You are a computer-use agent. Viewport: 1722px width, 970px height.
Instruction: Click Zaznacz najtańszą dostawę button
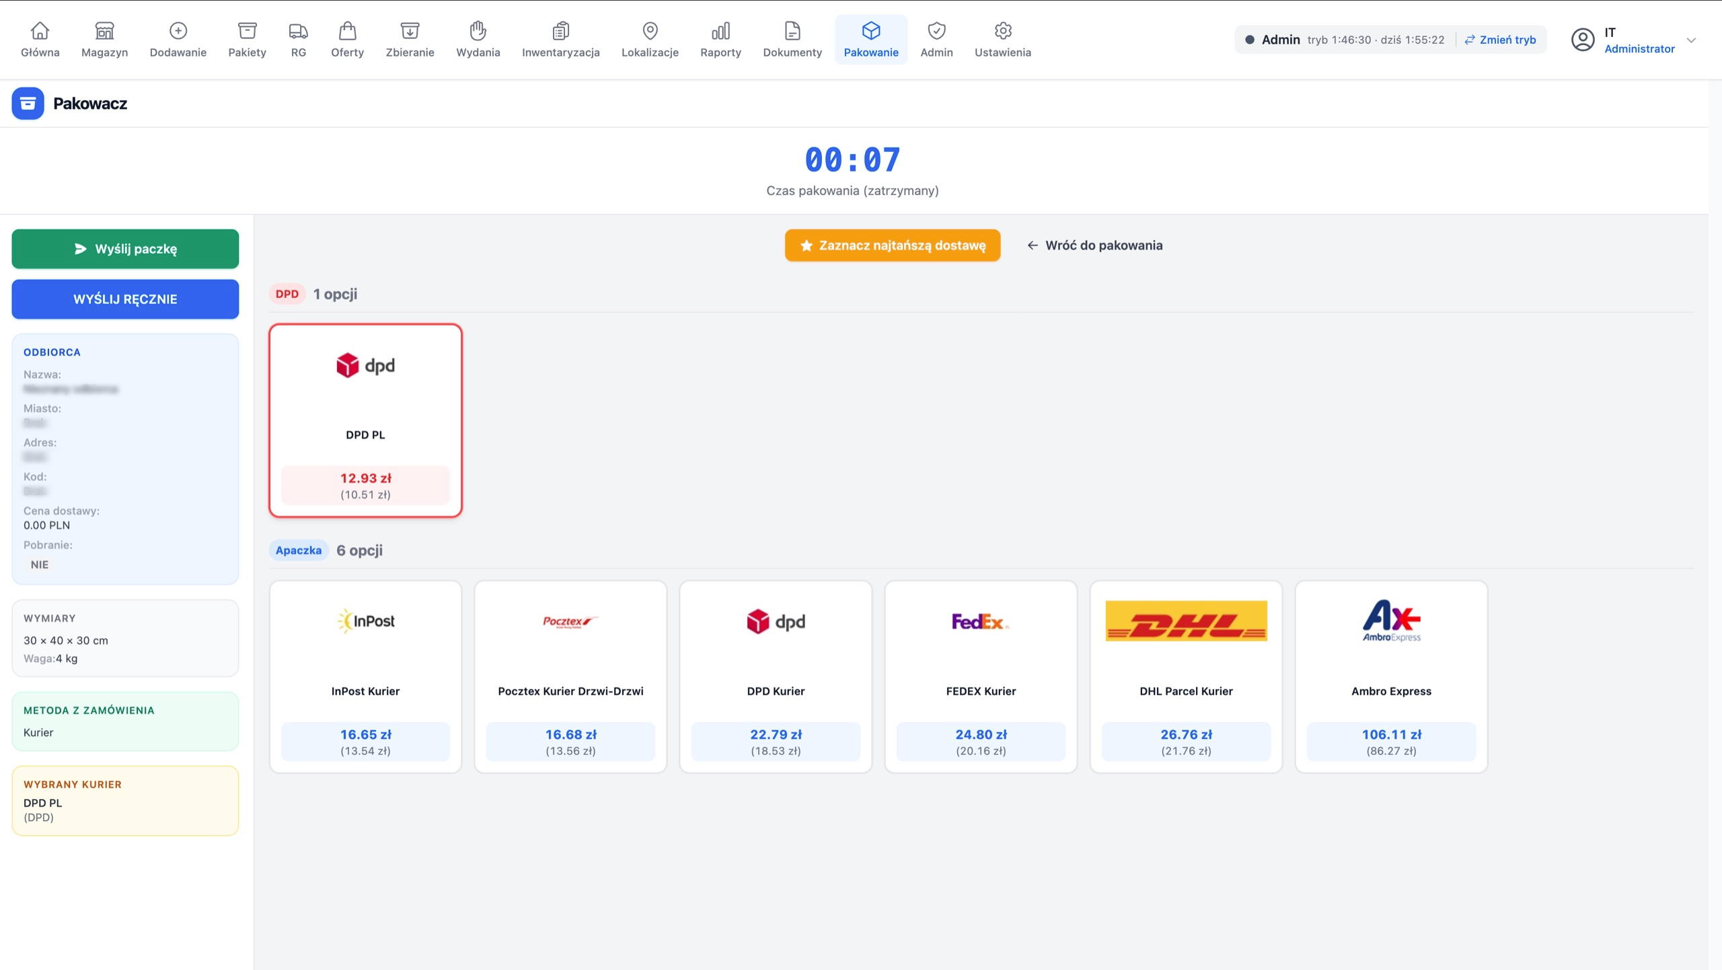(893, 246)
